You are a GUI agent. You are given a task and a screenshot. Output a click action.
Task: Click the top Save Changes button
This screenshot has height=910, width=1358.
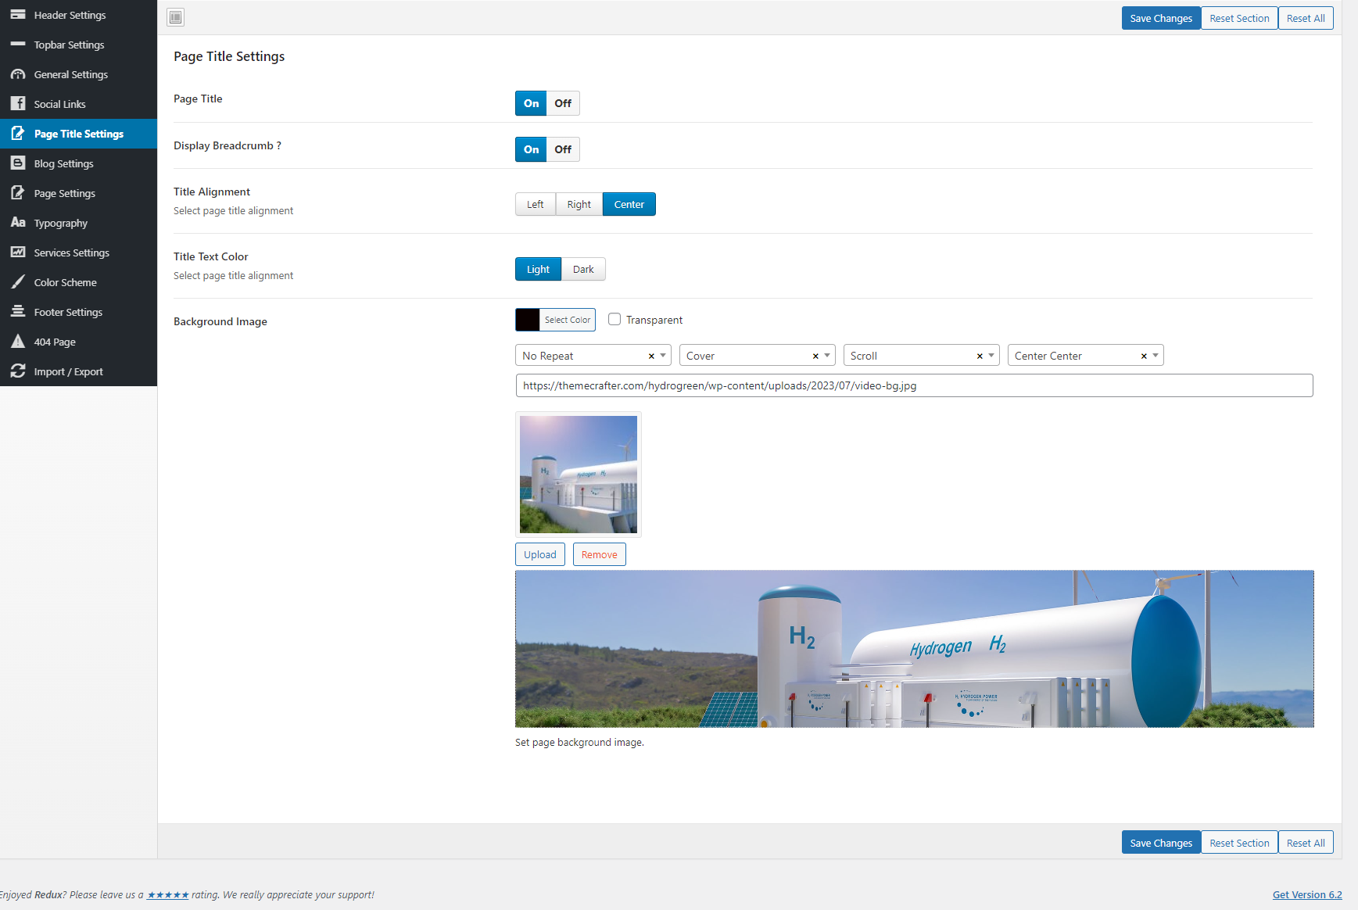click(1160, 18)
